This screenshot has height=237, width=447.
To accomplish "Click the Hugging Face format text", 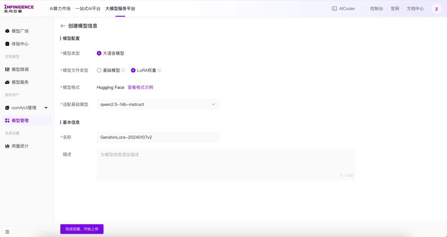I will click(111, 87).
